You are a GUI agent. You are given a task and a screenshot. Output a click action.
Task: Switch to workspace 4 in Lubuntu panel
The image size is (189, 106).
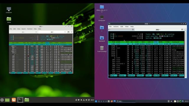coord(106,101)
